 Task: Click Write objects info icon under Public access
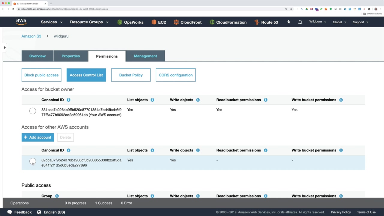click(198, 196)
